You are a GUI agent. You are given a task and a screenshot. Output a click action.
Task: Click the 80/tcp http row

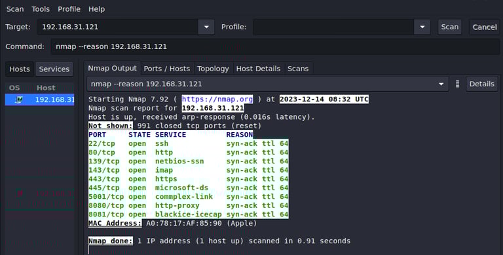(x=189, y=152)
